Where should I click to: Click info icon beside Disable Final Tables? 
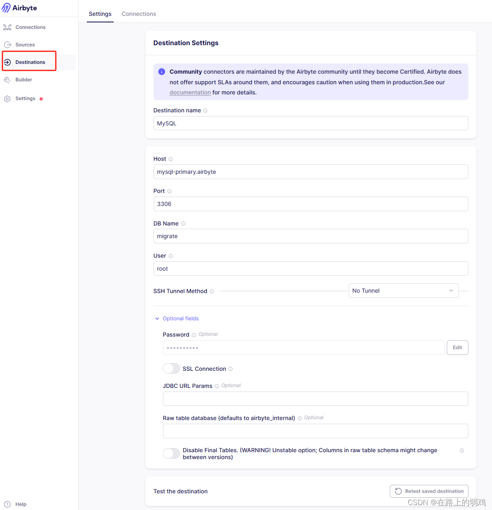click(x=462, y=451)
